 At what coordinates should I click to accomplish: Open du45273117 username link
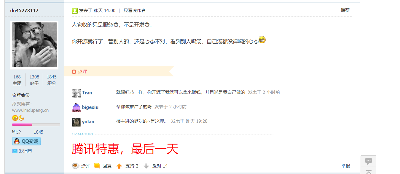24,11
